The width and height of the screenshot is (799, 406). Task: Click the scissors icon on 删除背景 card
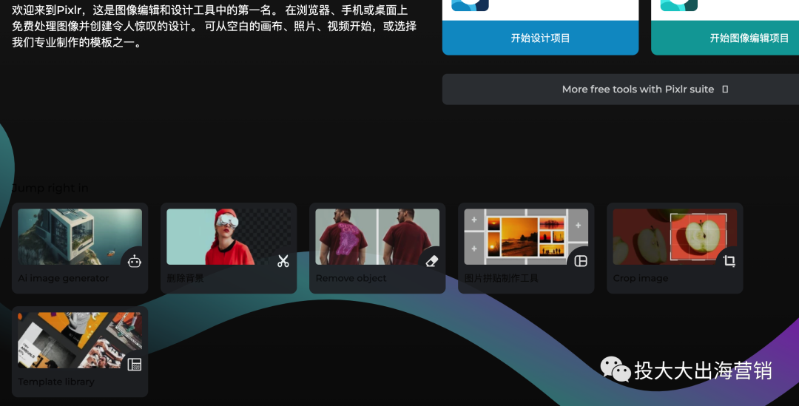(x=283, y=261)
